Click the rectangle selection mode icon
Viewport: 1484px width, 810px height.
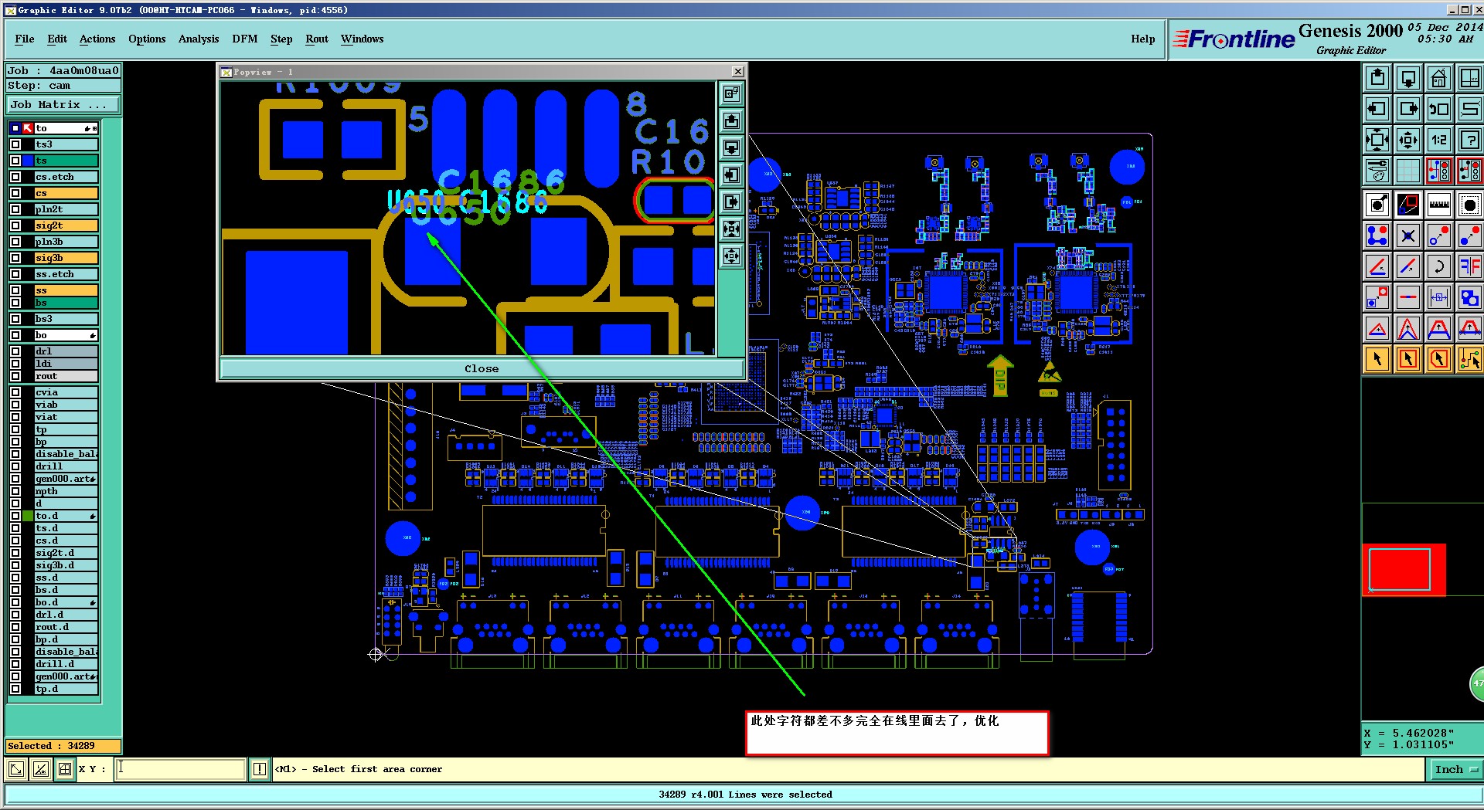tap(1408, 359)
